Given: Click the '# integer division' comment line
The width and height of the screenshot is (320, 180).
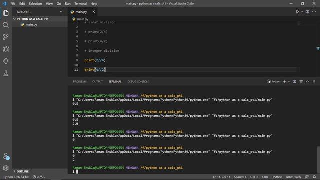Looking at the screenshot, I should click(x=102, y=51).
